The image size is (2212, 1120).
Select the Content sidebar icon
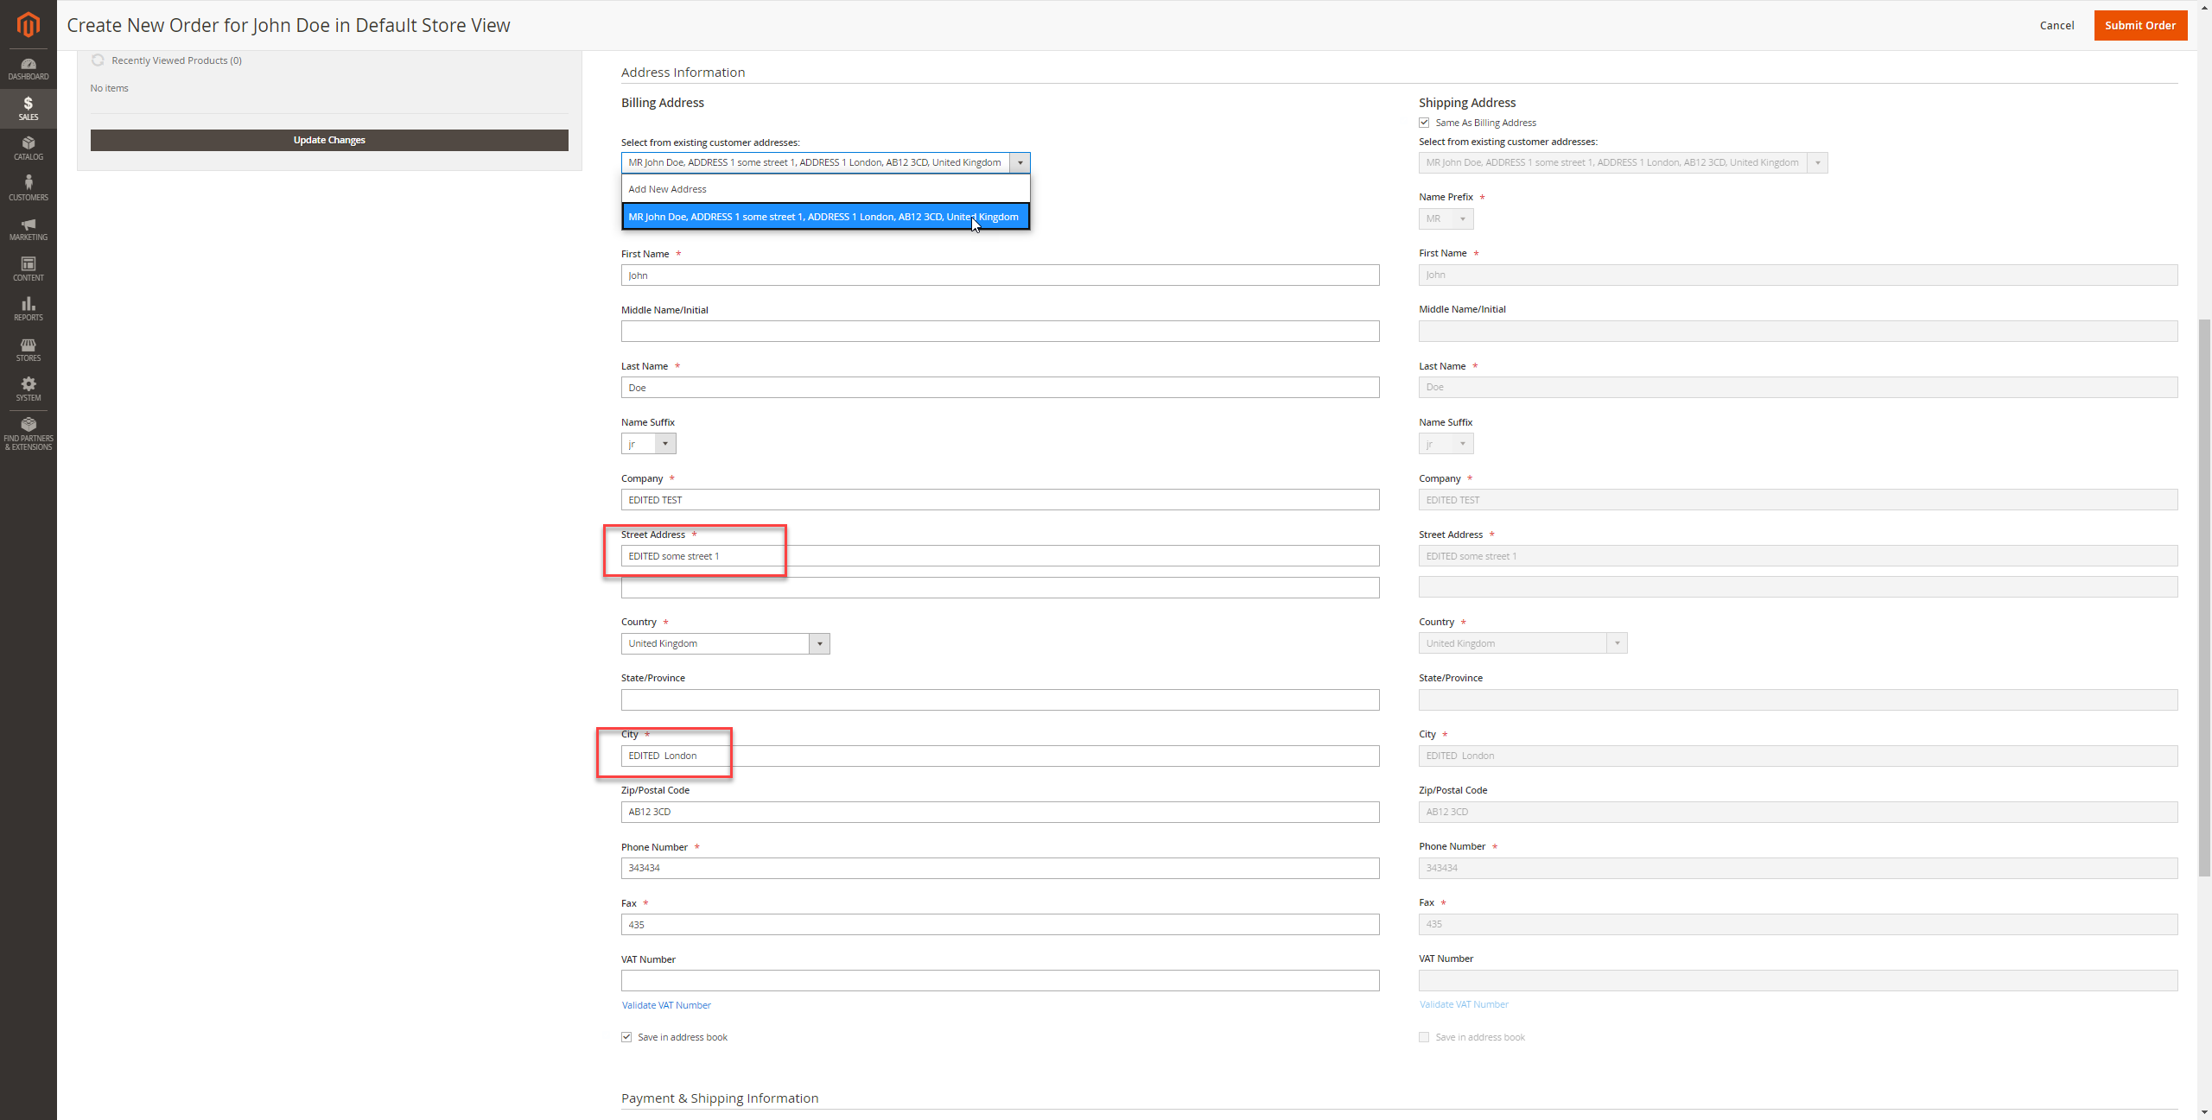coord(29,268)
